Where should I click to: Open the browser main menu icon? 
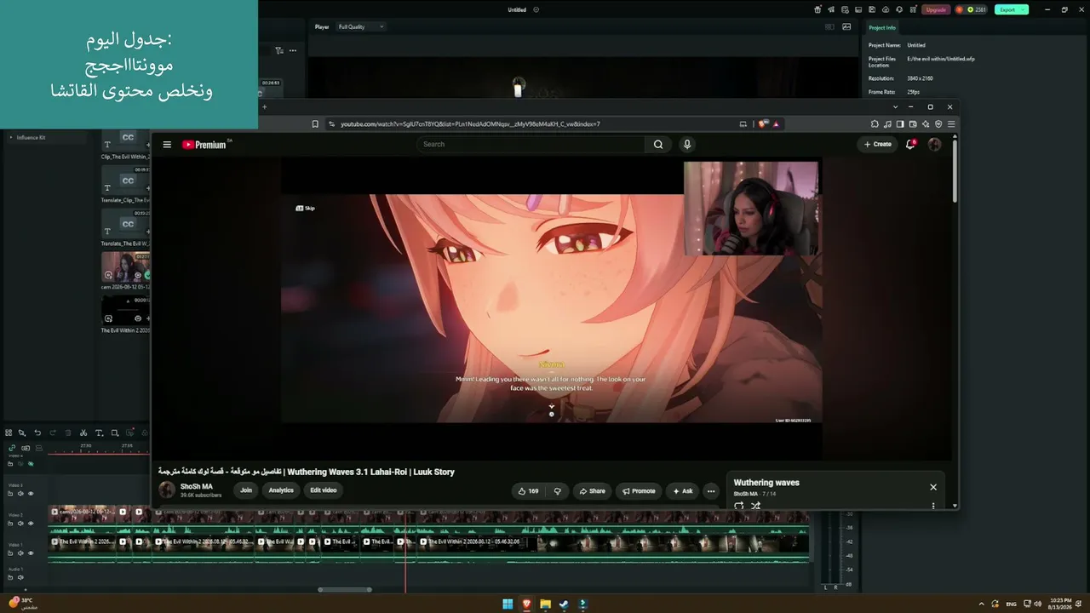[951, 124]
